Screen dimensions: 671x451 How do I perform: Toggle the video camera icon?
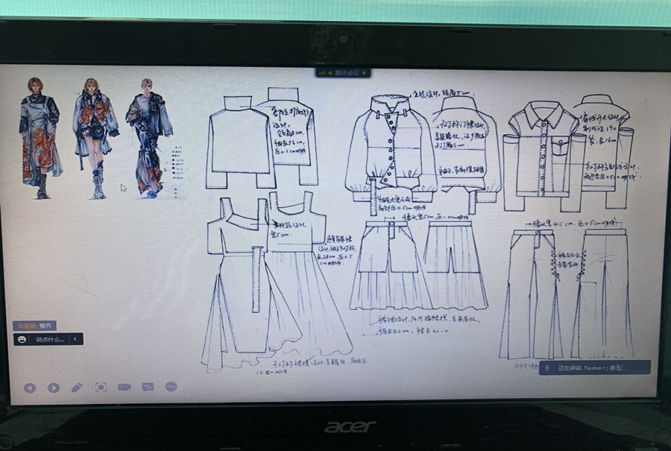pos(124,388)
